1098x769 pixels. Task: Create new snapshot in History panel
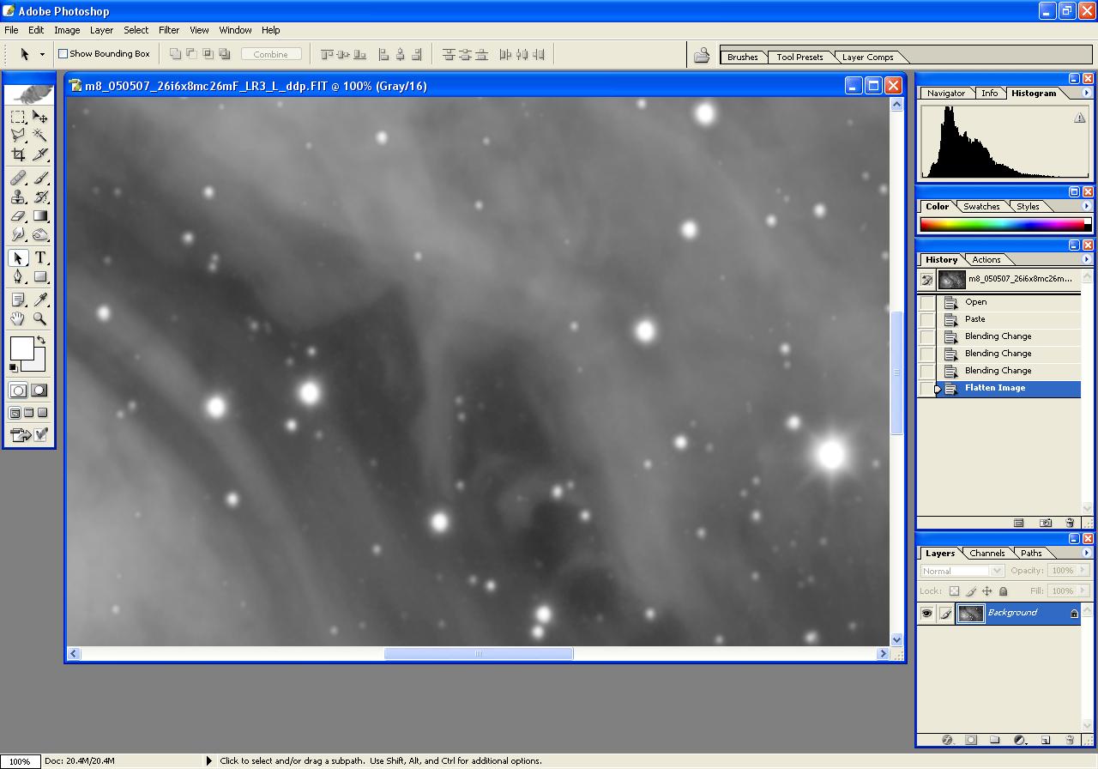(x=1046, y=523)
